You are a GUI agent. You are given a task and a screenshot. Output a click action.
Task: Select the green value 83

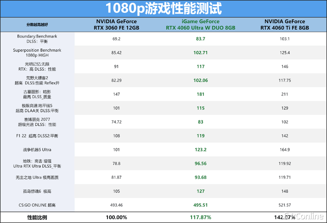(x=201, y=122)
